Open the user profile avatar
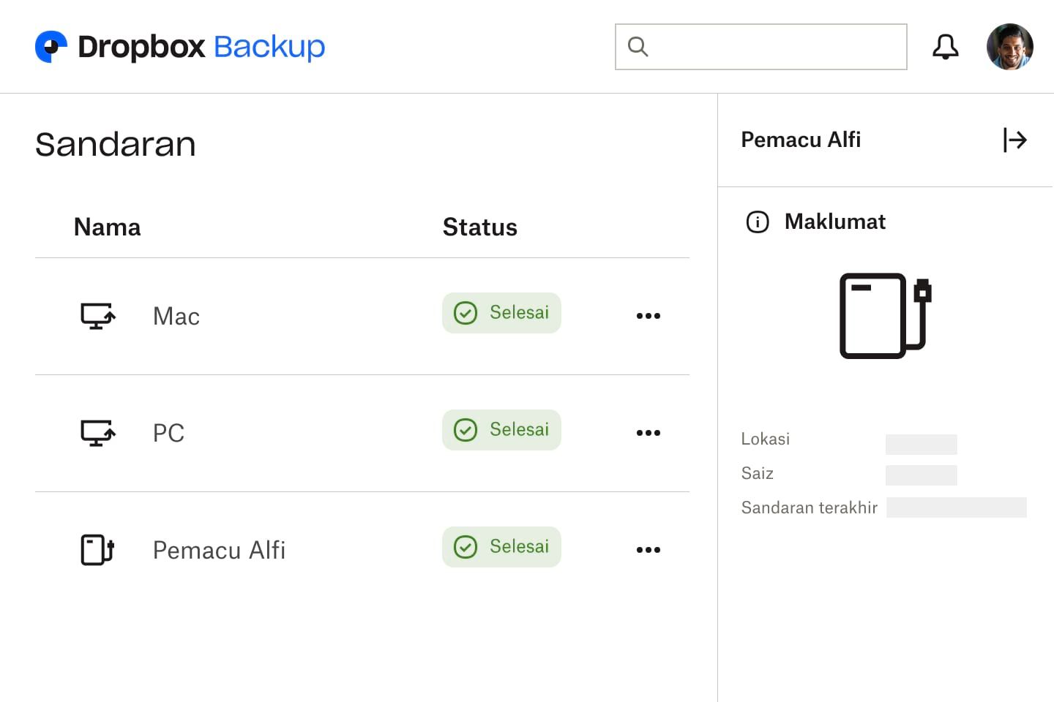The image size is (1054, 702). [1009, 47]
